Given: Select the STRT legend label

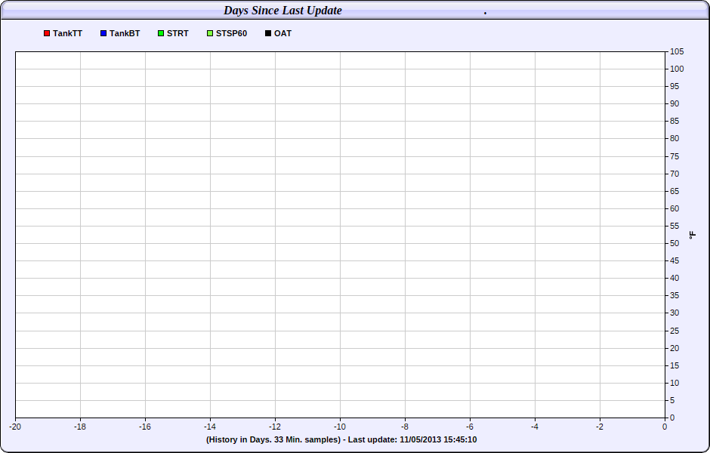Looking at the screenshot, I should 177,33.
